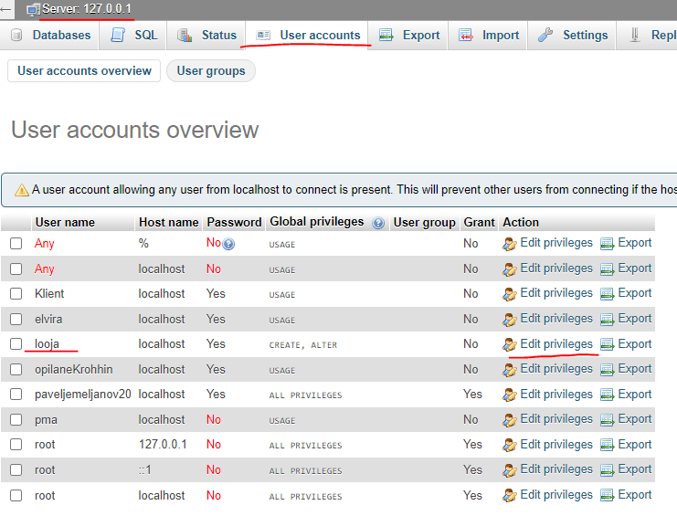The height and width of the screenshot is (516, 677).
Task: Click the SQL tab icon
Action: point(118,36)
